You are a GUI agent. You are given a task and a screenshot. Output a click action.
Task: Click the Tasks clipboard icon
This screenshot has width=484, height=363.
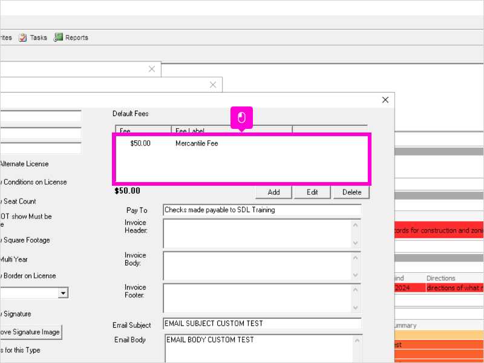(x=22, y=38)
